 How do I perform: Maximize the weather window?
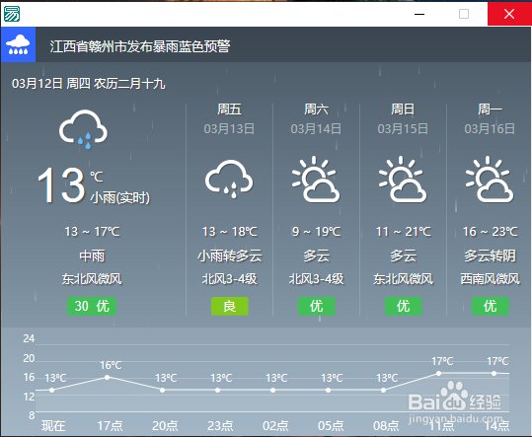[x=464, y=14]
